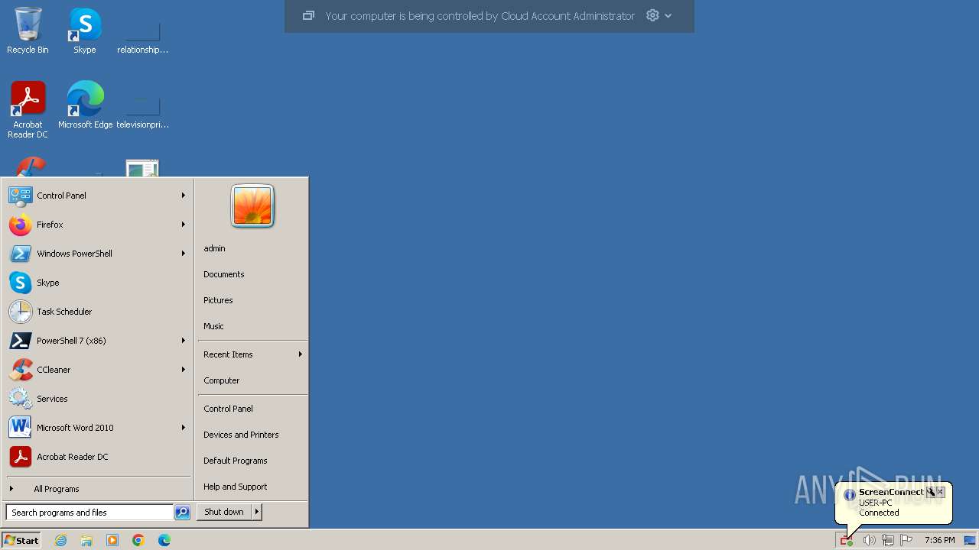Viewport: 979px width, 550px height.
Task: Expand Firefox jump list arrow
Action: click(x=184, y=225)
